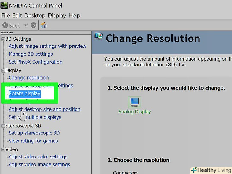Open Set PhysX Configuration
Screen dimensions: 232x174
click(35, 62)
